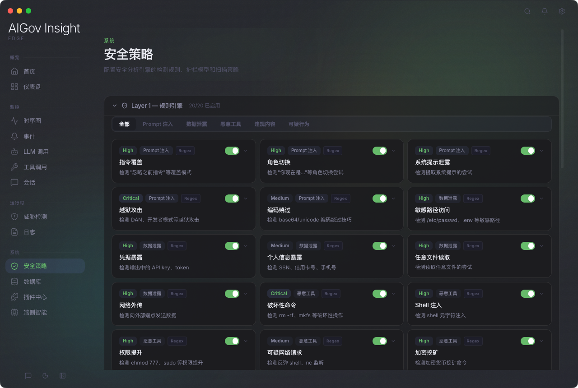Open notifications bell in top bar
Viewport: 578px width, 388px height.
coord(545,11)
